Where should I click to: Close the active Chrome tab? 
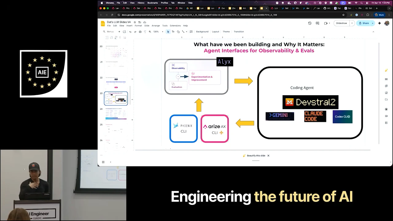coord(266,8)
